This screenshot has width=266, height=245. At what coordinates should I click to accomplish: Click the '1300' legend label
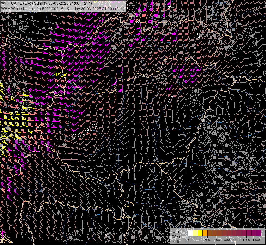(246, 240)
